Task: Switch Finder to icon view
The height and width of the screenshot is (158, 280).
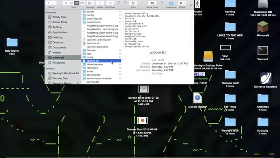Action: tap(66, 3)
